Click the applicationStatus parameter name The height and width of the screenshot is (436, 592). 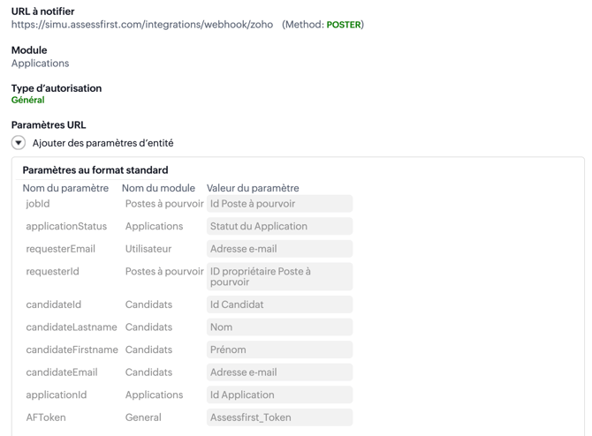66,227
